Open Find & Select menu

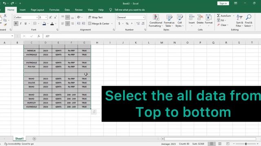point(248,21)
